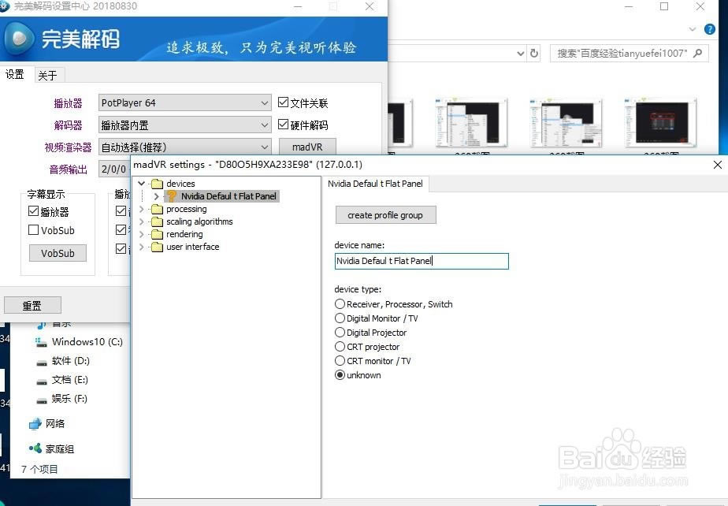The height and width of the screenshot is (506, 728).
Task: Open the scaling algorithms folder icon
Action: point(158,221)
